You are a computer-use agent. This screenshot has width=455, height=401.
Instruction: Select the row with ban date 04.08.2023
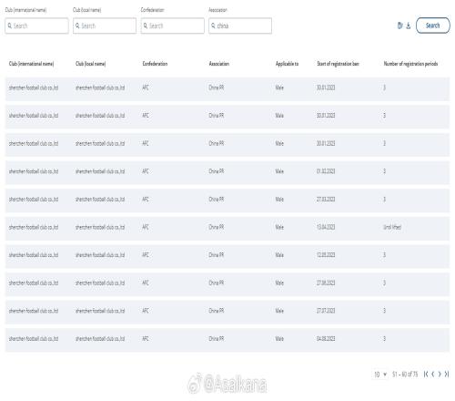pos(227,339)
